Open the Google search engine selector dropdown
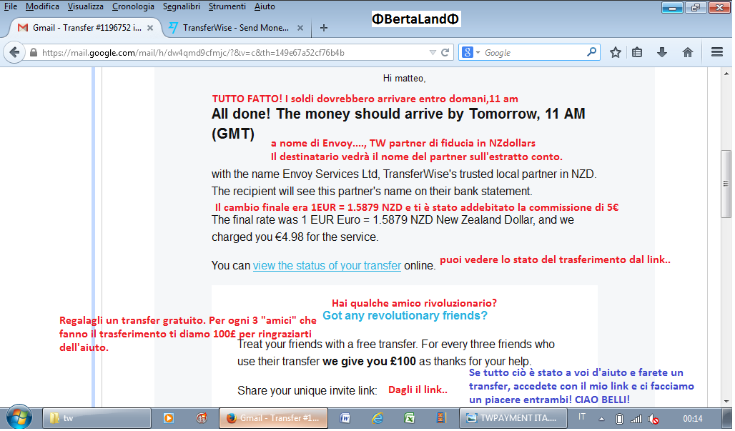This screenshot has width=735, height=431. [470, 52]
